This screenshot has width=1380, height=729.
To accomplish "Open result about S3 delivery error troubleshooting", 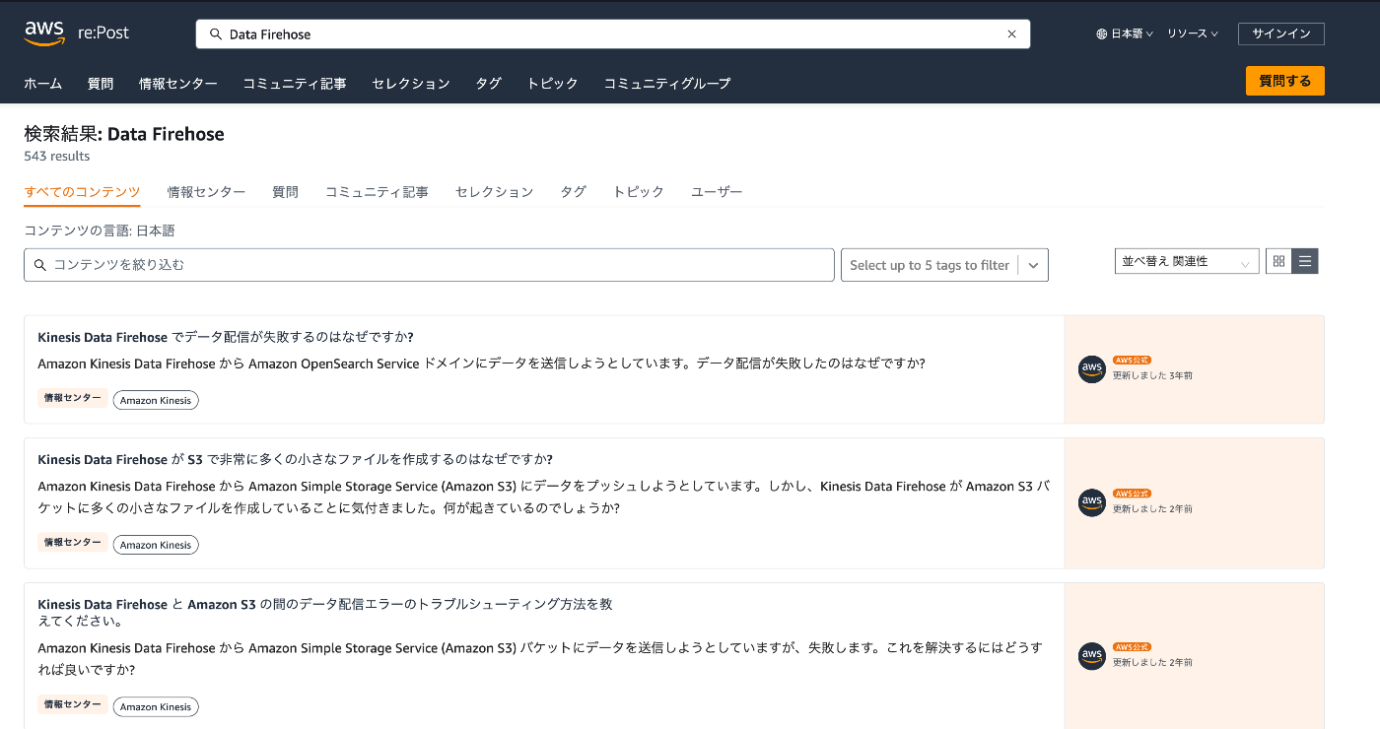I will pos(325,613).
